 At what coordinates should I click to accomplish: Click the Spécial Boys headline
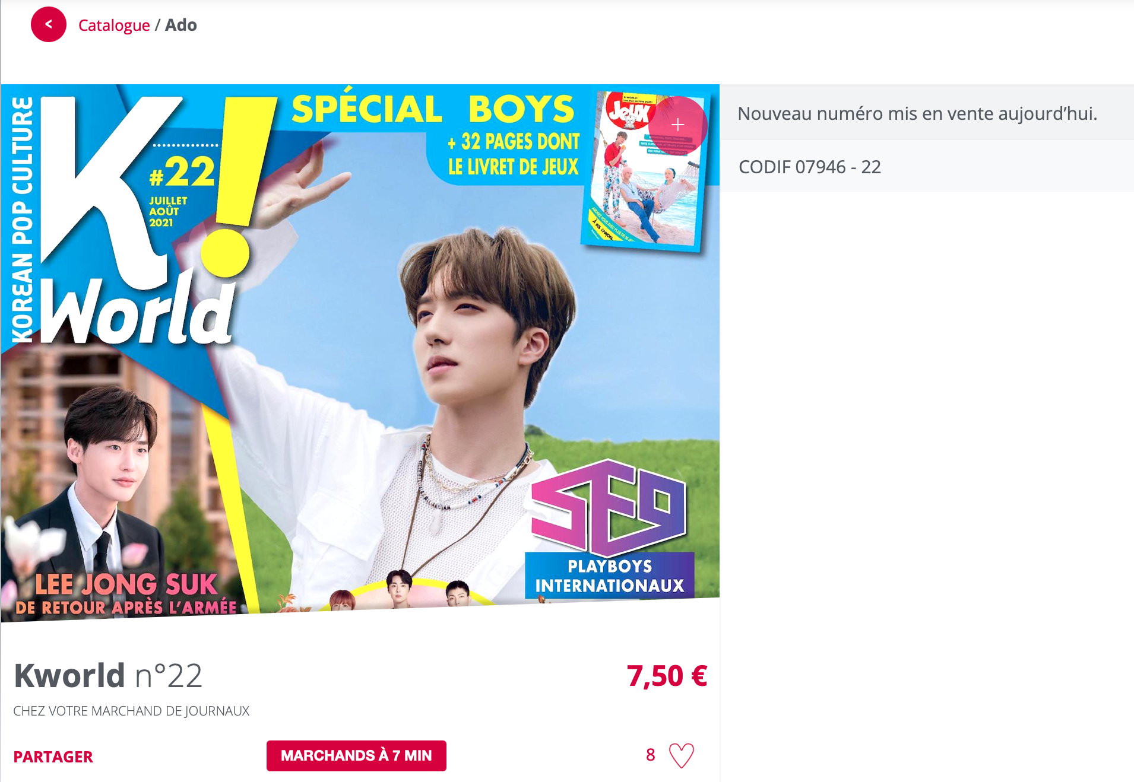pyautogui.click(x=433, y=109)
